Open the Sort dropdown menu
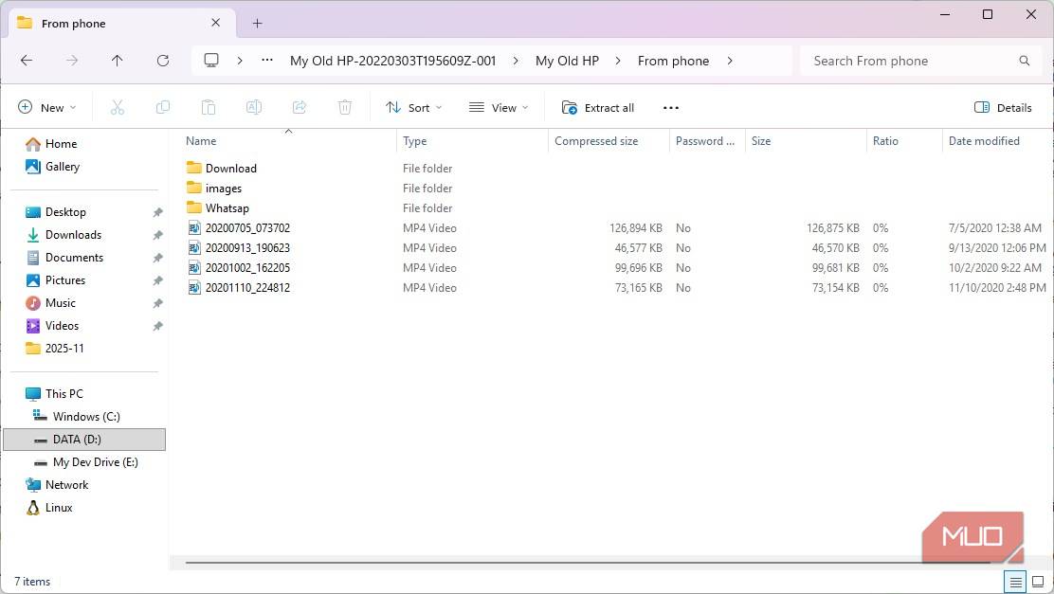This screenshot has height=594, width=1054. 414,108
